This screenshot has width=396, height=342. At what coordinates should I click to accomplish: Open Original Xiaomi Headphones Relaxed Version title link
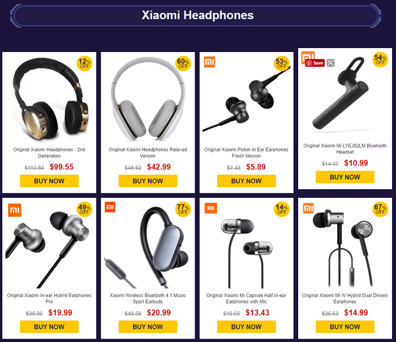pos(148,153)
